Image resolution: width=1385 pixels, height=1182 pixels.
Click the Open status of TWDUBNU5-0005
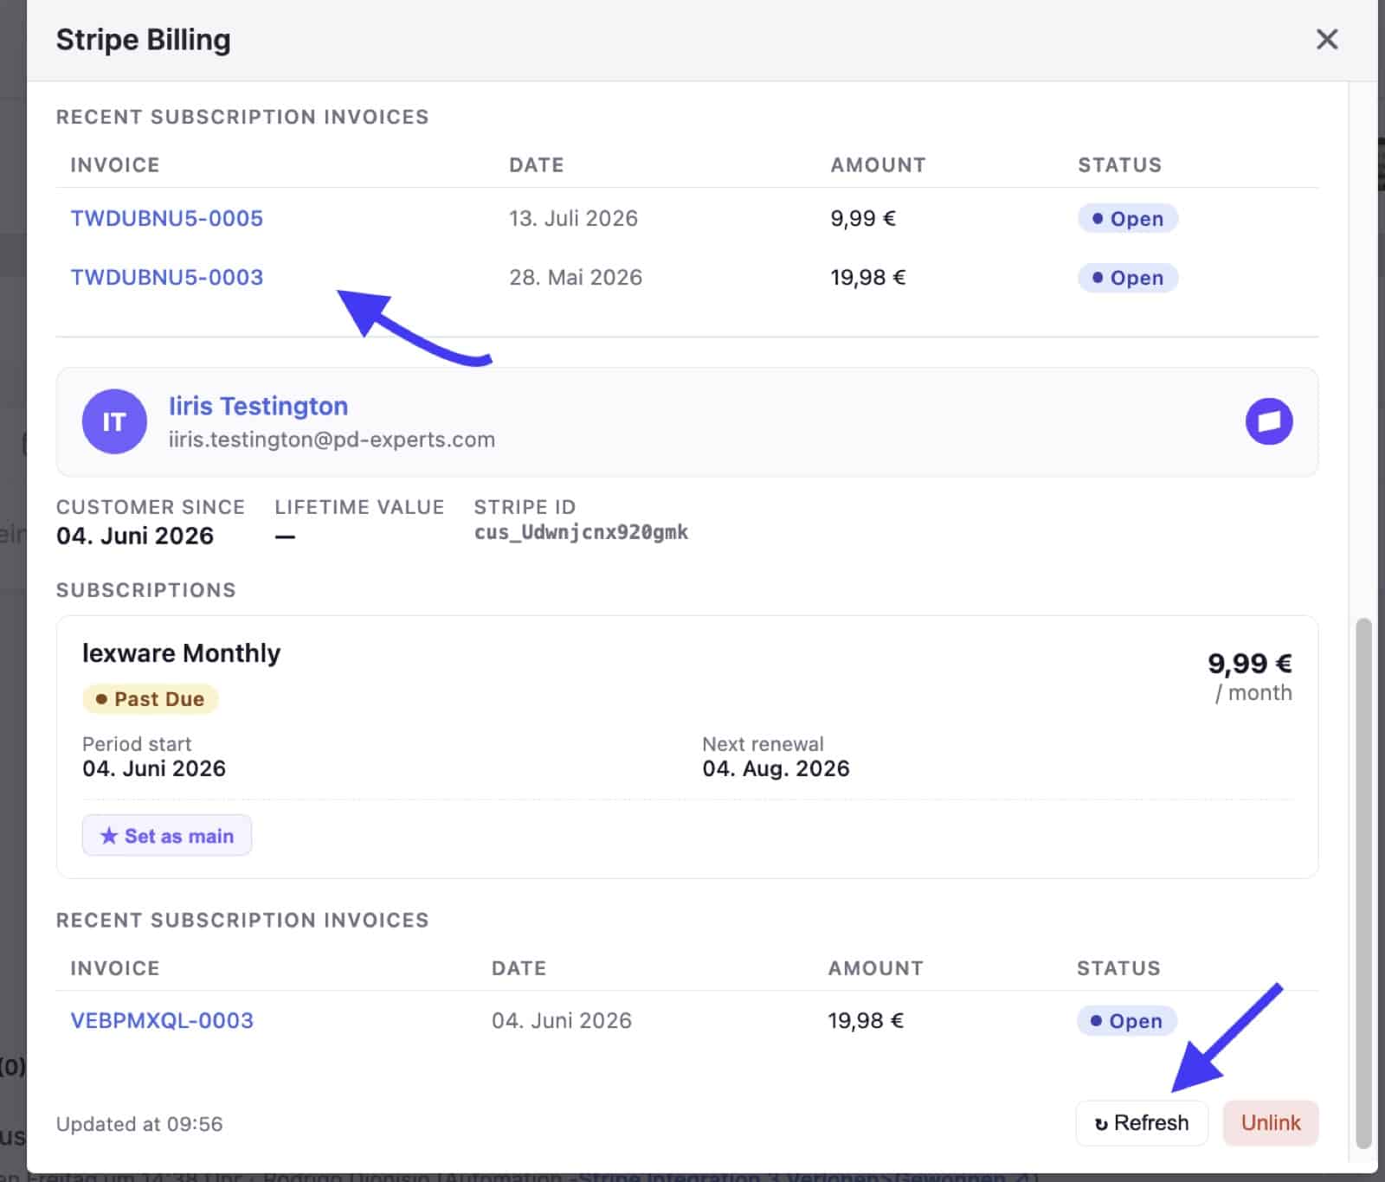pyautogui.click(x=1127, y=218)
